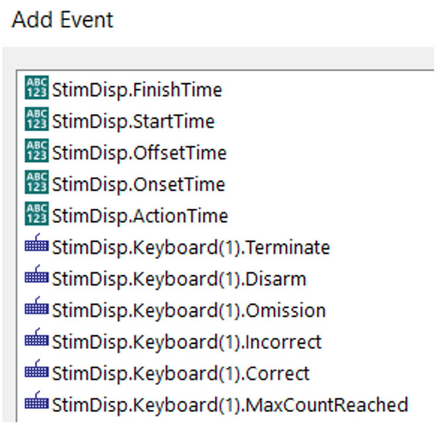This screenshot has width=442, height=425.
Task: Click the keyboard icon beside Keyboard(1).Disarm
Action: coord(36,278)
